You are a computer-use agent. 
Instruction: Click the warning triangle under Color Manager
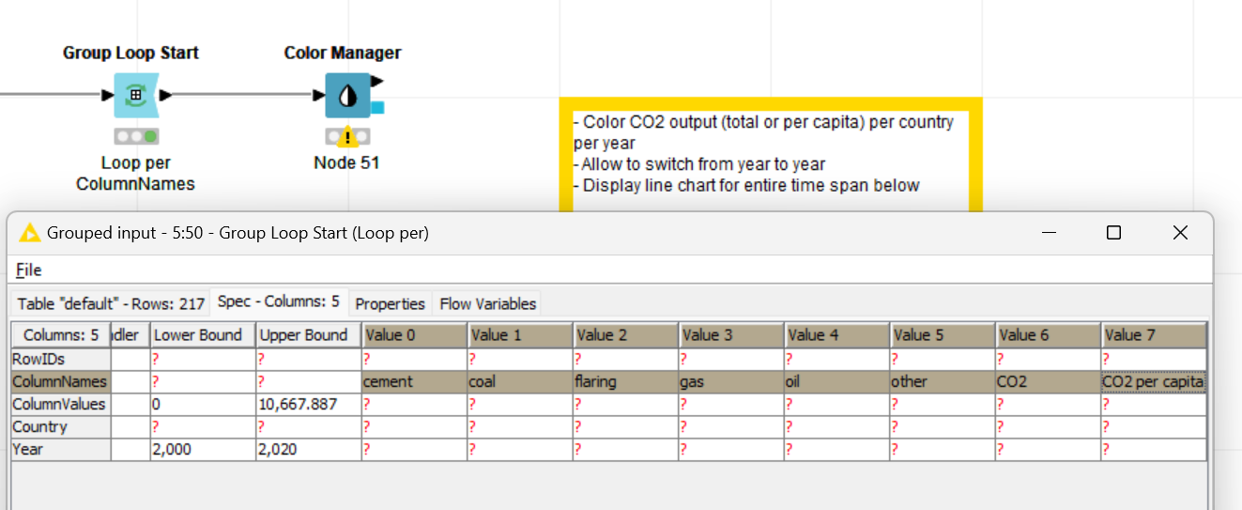[347, 137]
